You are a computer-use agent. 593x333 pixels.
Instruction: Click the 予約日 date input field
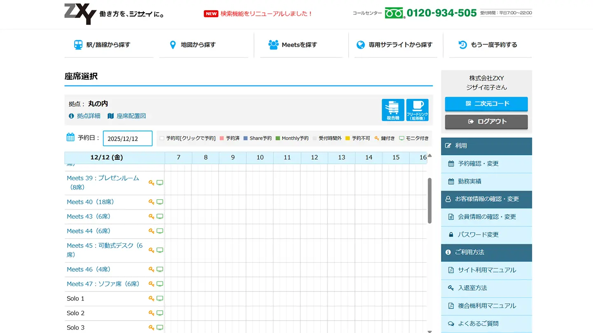pos(127,138)
